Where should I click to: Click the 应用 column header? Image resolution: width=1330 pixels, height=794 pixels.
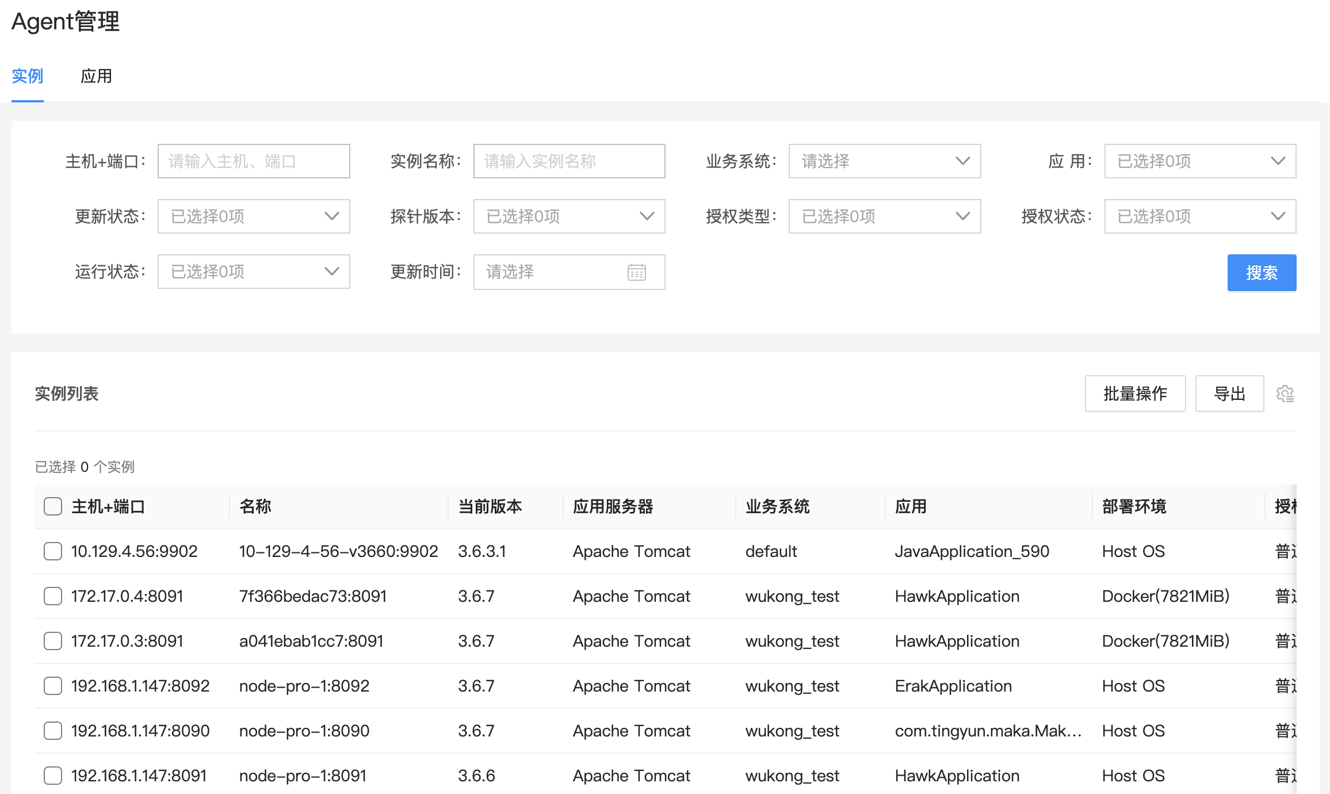coord(911,506)
